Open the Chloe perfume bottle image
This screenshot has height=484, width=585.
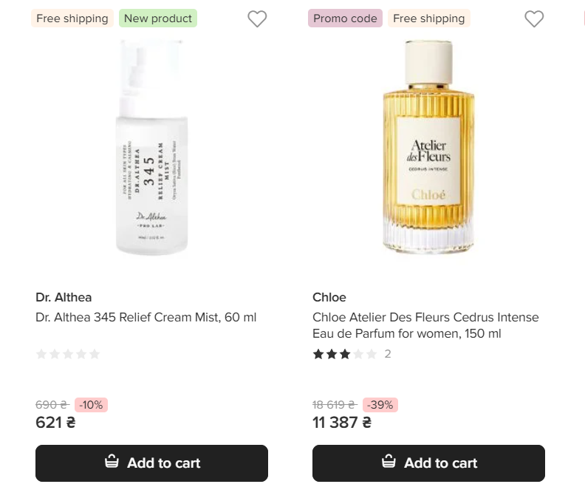(x=428, y=148)
